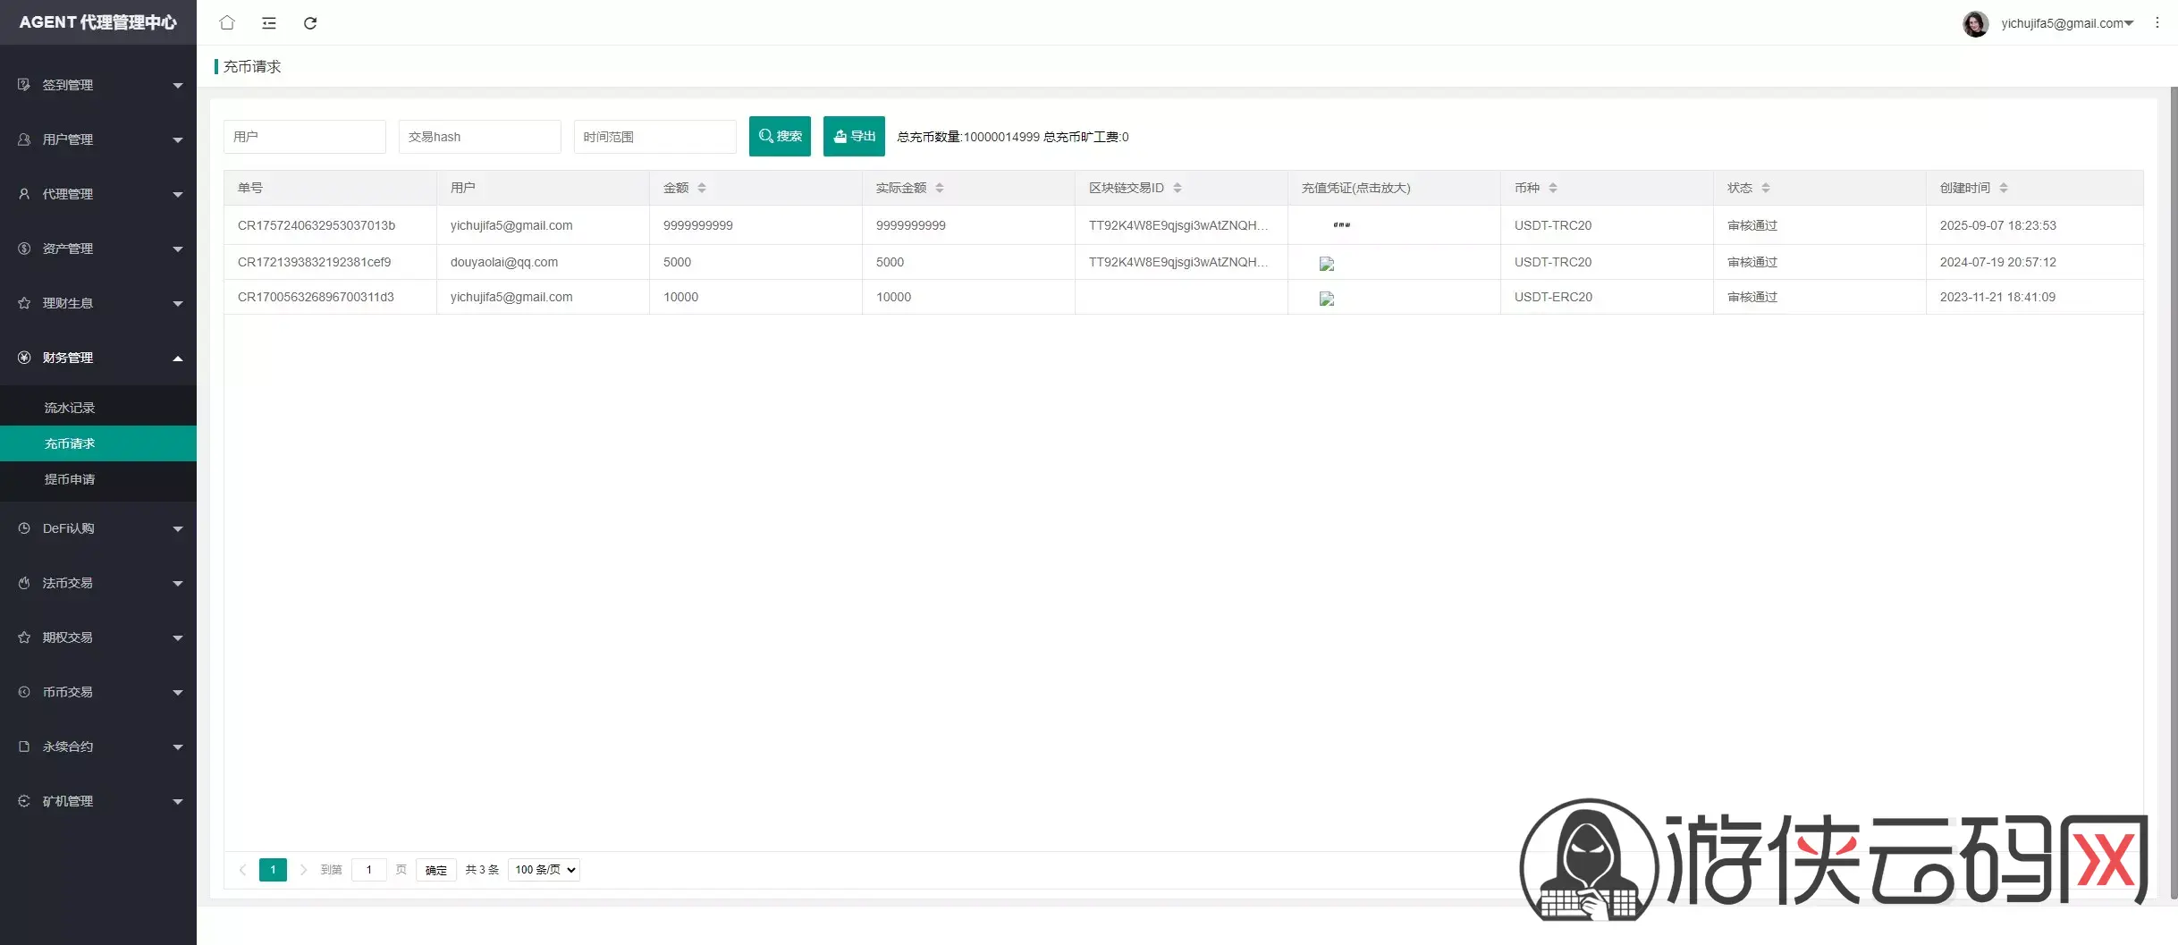
Task: Open recharge proof thumbnail for douyaolai@qq.com
Action: point(1327,264)
